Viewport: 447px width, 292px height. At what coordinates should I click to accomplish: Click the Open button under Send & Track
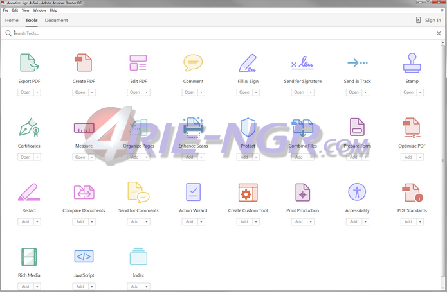[354, 92]
